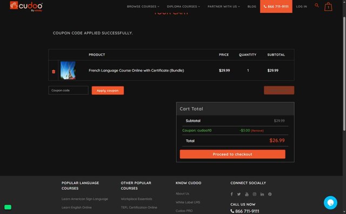Open French course thumbnail image
Image resolution: width=346 pixels, height=214 pixels.
(x=68, y=70)
